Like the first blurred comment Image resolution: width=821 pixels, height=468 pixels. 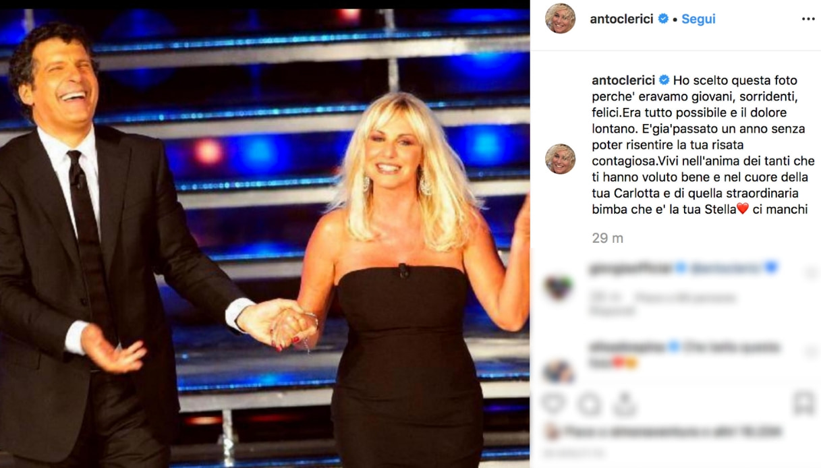(x=810, y=272)
